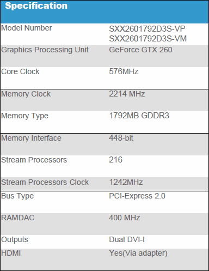Select the Bus Type label
This screenshot has height=271, width=209.
[x=17, y=196]
